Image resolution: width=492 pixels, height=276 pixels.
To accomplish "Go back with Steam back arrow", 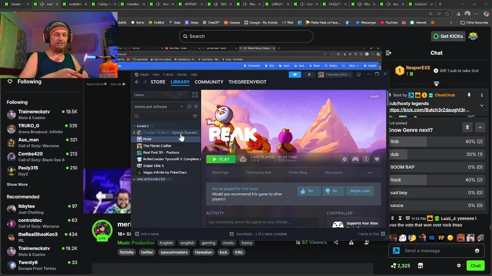I will 137,82.
